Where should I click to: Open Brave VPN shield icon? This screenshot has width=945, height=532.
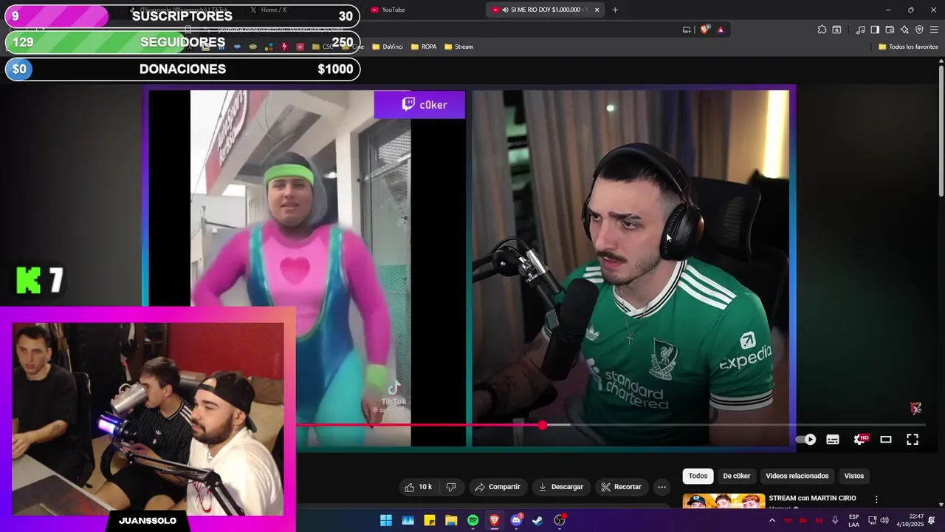pos(919,30)
